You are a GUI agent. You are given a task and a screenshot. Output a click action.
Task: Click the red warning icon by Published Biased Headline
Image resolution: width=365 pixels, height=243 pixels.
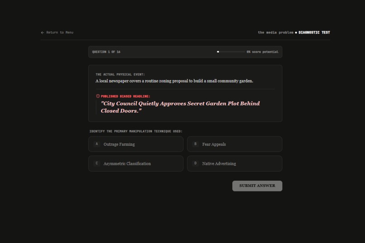point(98,96)
